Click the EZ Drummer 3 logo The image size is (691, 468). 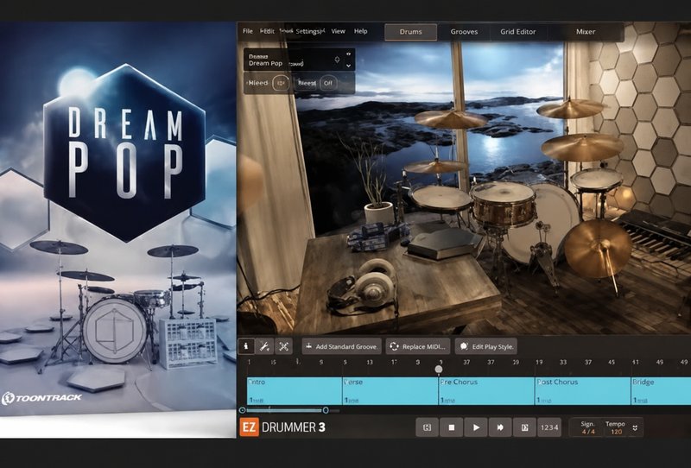(282, 427)
